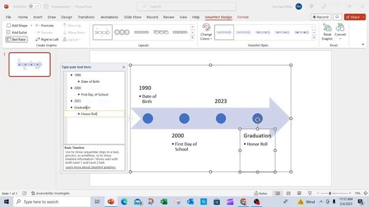Click Add Bullet button
The height and width of the screenshot is (207, 369).
click(17, 32)
